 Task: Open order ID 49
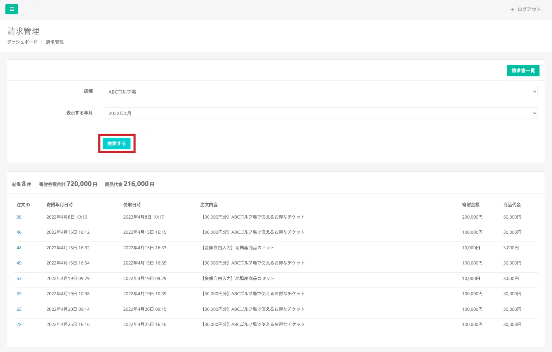coord(19,263)
